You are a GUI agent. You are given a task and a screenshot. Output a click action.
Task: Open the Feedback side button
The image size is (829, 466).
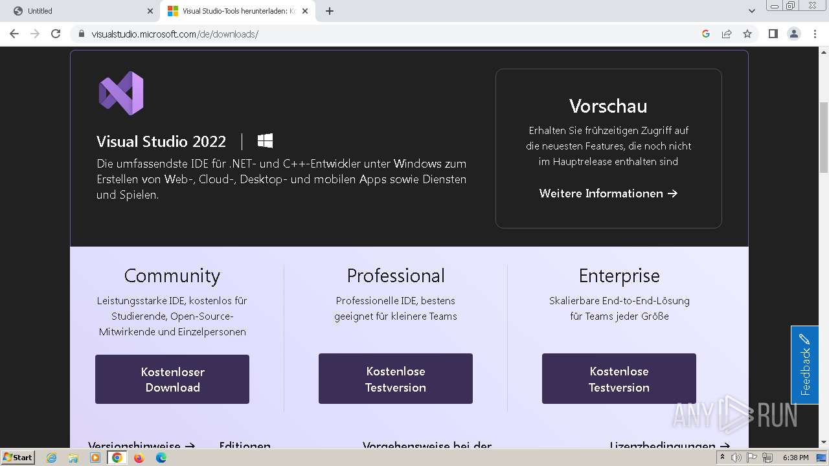click(804, 365)
